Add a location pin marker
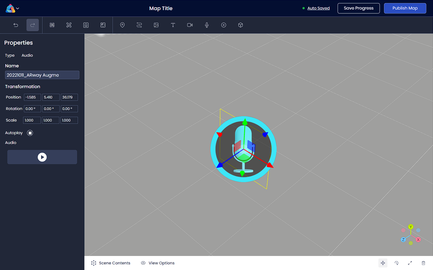 (x=122, y=25)
